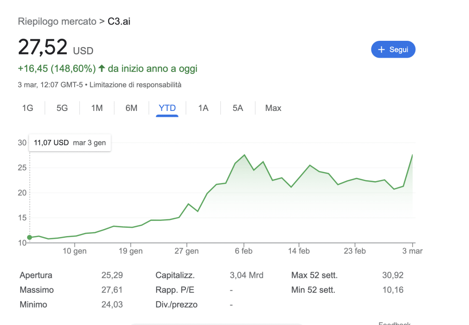Click the 14 feb axis label

point(299,251)
